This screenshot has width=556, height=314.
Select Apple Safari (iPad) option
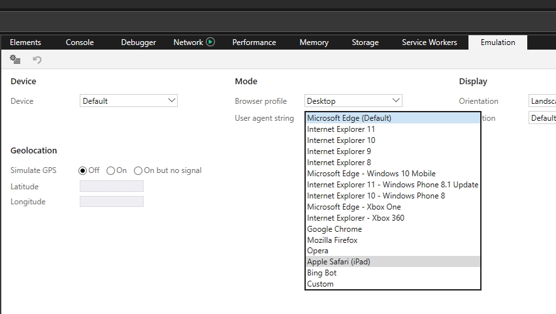coord(393,262)
